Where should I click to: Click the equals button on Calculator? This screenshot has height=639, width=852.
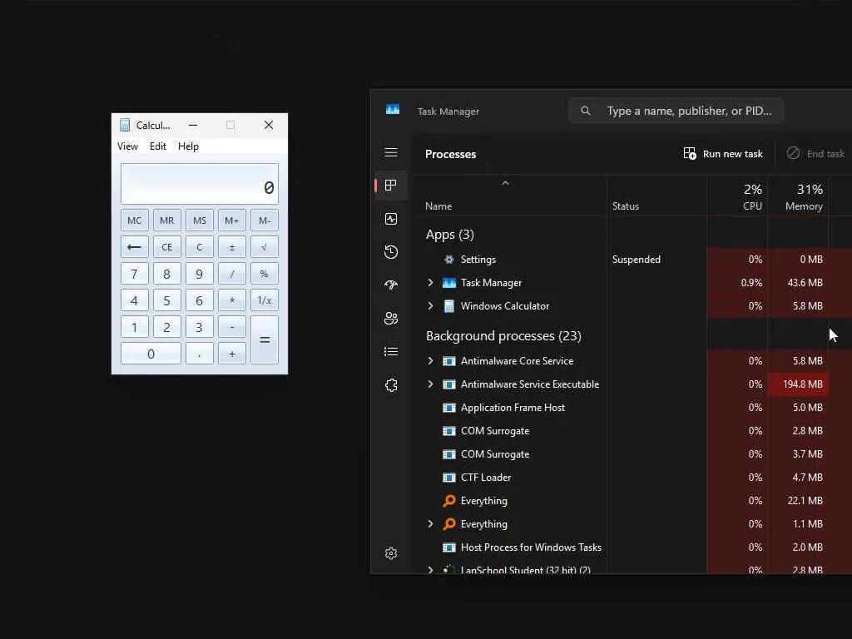[265, 340]
